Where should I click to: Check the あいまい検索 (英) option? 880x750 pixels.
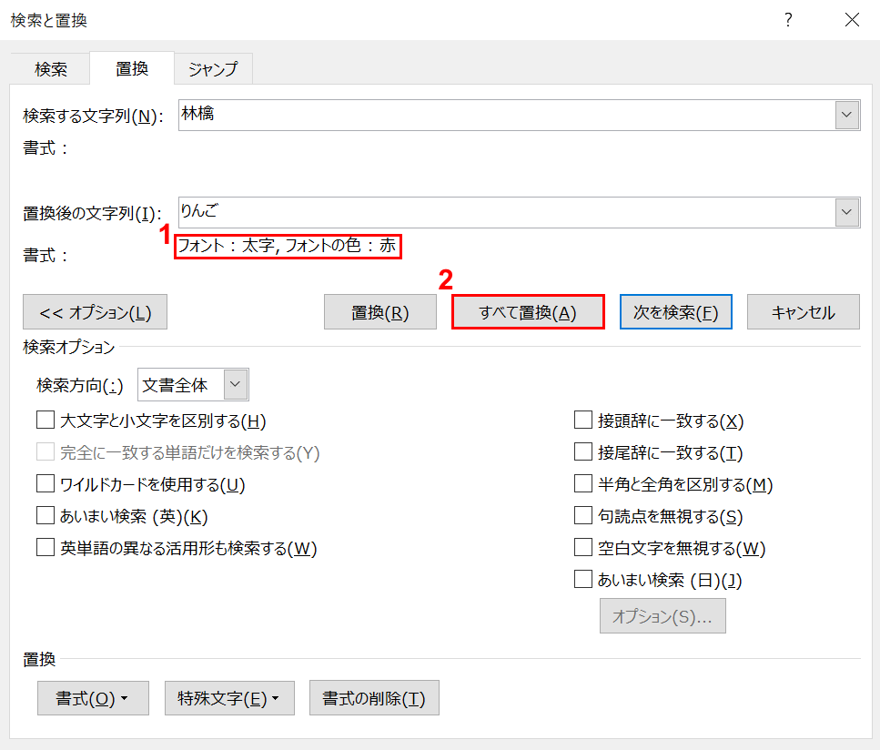click(x=46, y=516)
